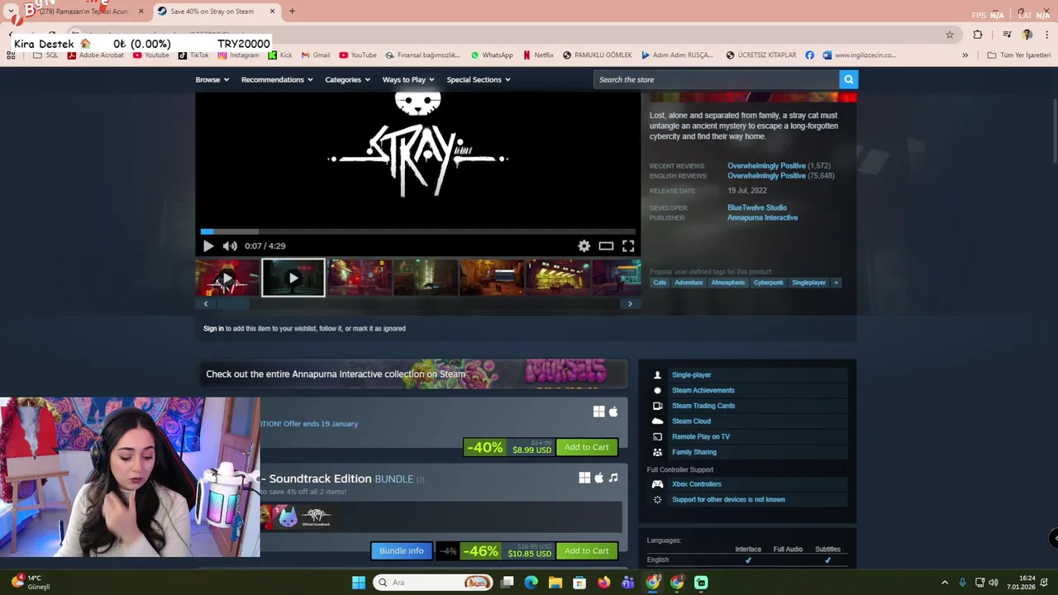This screenshot has height=595, width=1058.
Task: Toggle theater mode on the trailer
Action: 606,246
